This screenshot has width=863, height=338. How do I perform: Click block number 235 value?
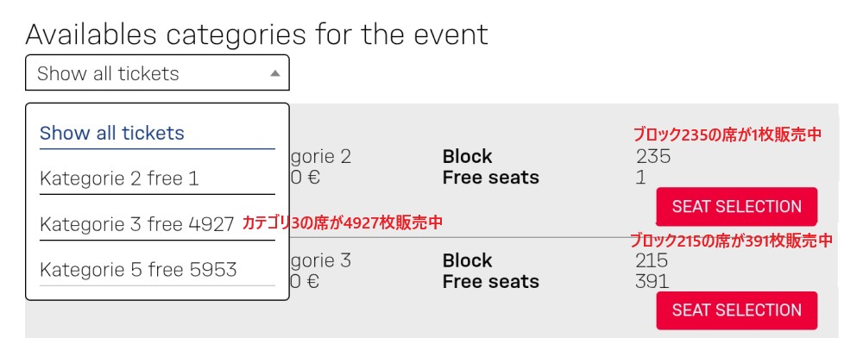pos(653,157)
